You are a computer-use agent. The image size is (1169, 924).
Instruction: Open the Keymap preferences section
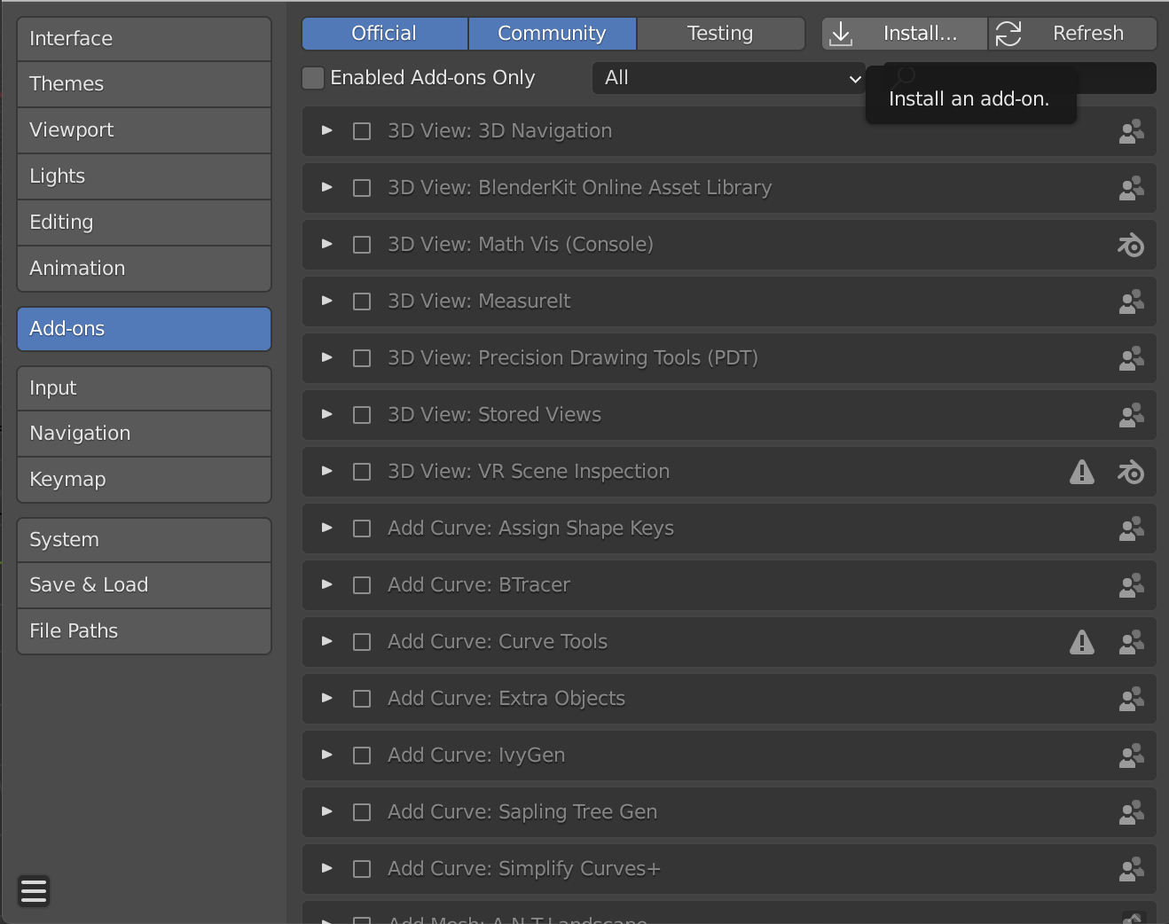[x=144, y=479]
